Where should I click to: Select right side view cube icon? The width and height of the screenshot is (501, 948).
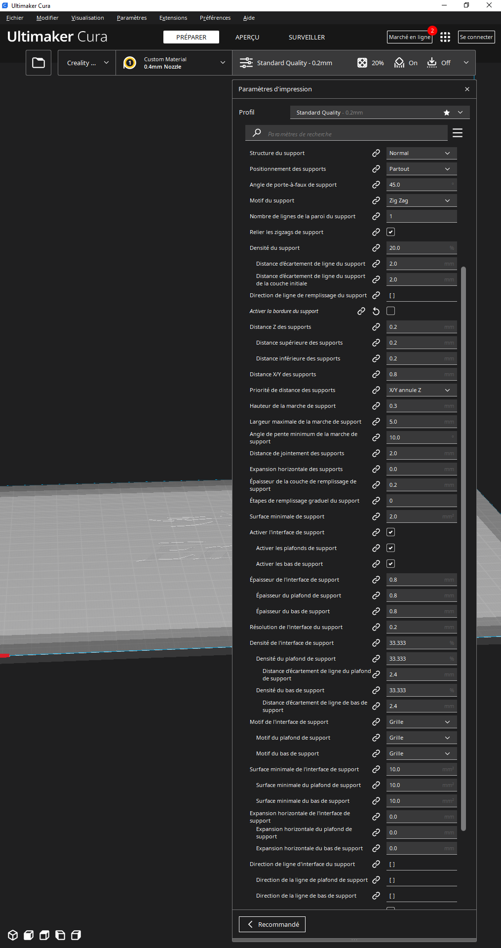pos(76,935)
